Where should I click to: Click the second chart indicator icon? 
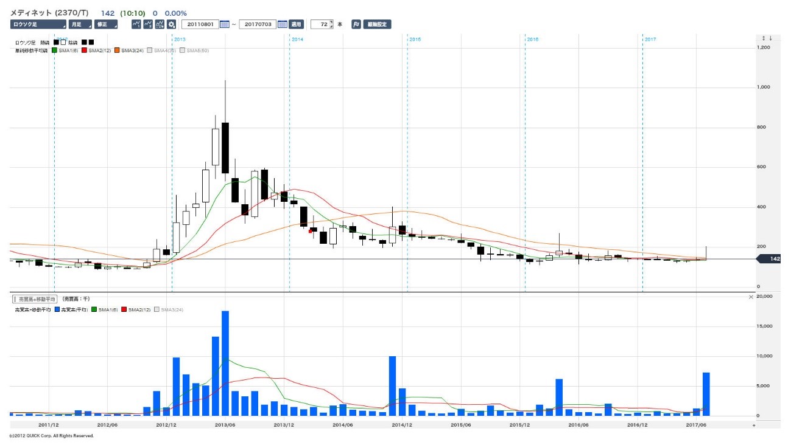pos(148,24)
